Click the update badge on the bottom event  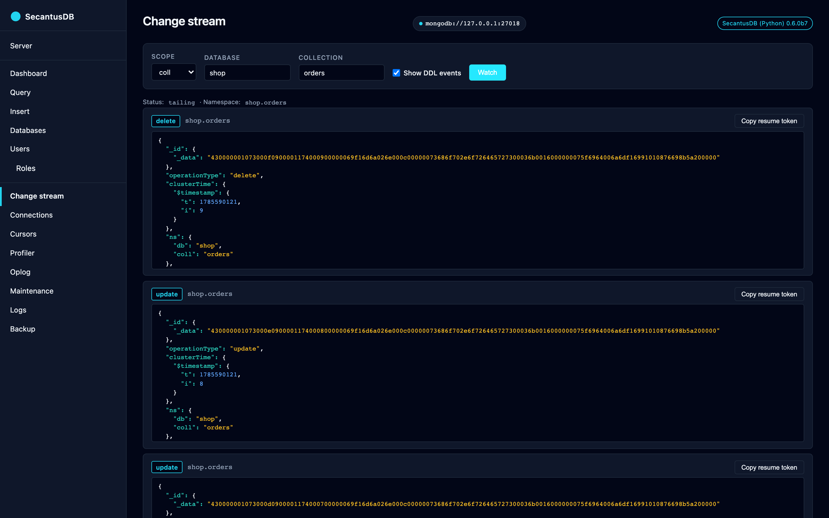(167, 467)
